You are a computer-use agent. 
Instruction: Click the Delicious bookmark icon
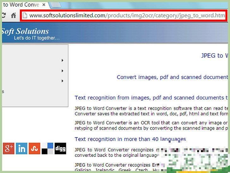click(47, 148)
